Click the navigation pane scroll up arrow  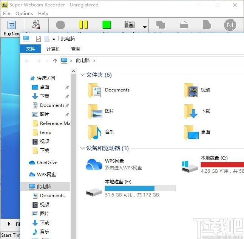(x=73, y=71)
